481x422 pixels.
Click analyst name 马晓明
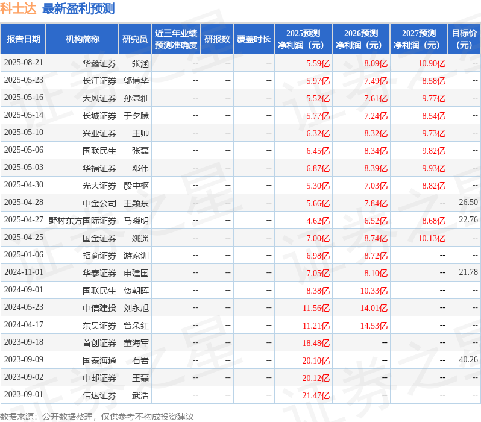click(136, 221)
